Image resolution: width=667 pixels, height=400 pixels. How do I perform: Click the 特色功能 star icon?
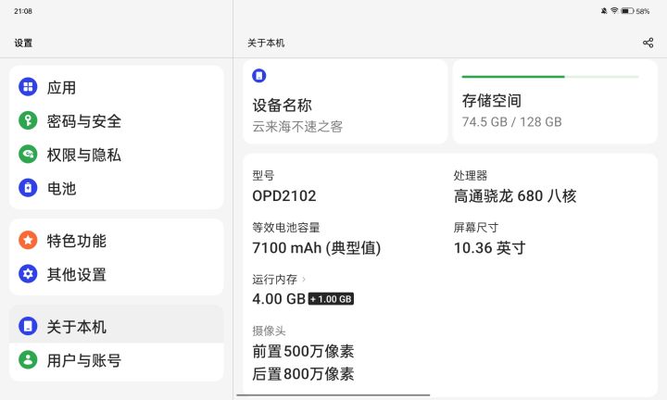[28, 241]
